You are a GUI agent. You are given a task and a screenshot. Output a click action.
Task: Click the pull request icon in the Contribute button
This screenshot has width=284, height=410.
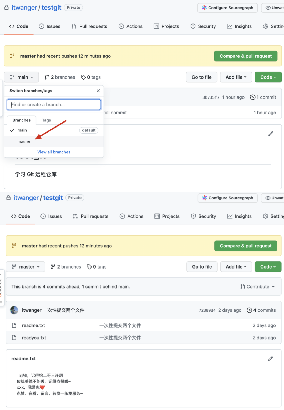click(243, 286)
